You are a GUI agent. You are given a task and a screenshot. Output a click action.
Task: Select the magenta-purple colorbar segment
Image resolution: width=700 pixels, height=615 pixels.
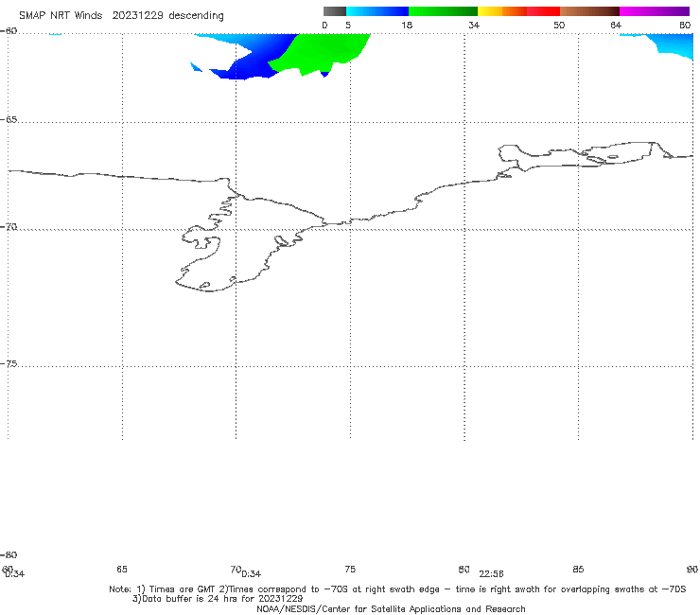655,11
